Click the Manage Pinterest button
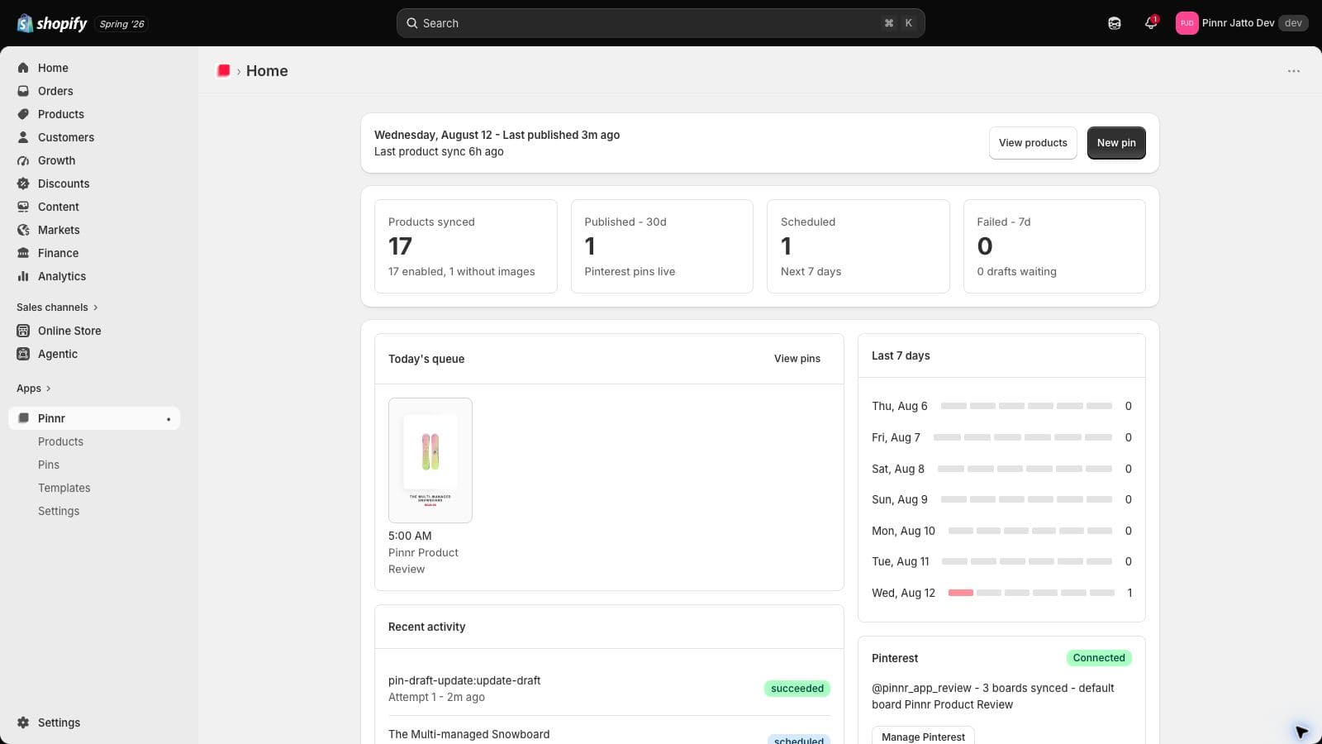 (923, 737)
